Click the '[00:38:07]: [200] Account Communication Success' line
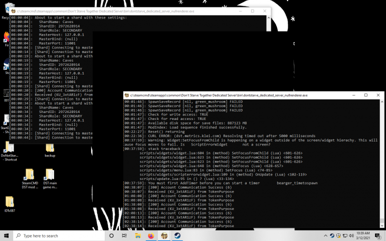This screenshot has height=241, width=386. (177, 187)
